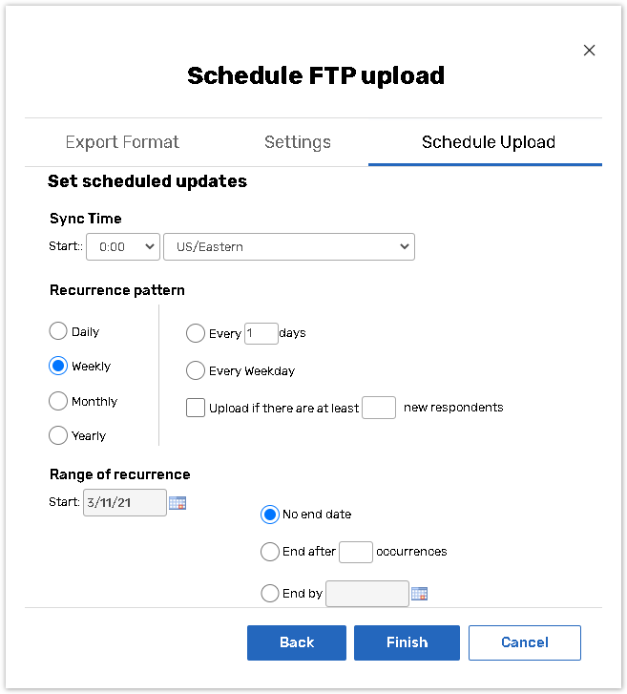Select the Every N days radio button
The image size is (627, 694).
coord(196,334)
